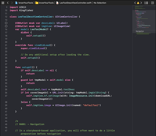
Task: Open the yellow warning issue indicator
Action: click(138, 3)
